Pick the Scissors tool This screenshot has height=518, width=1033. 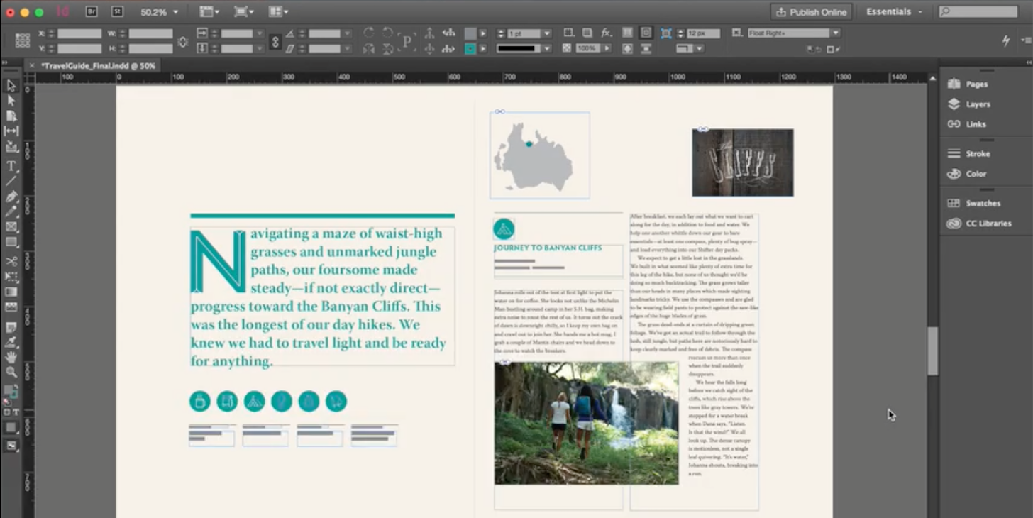pos(11,261)
